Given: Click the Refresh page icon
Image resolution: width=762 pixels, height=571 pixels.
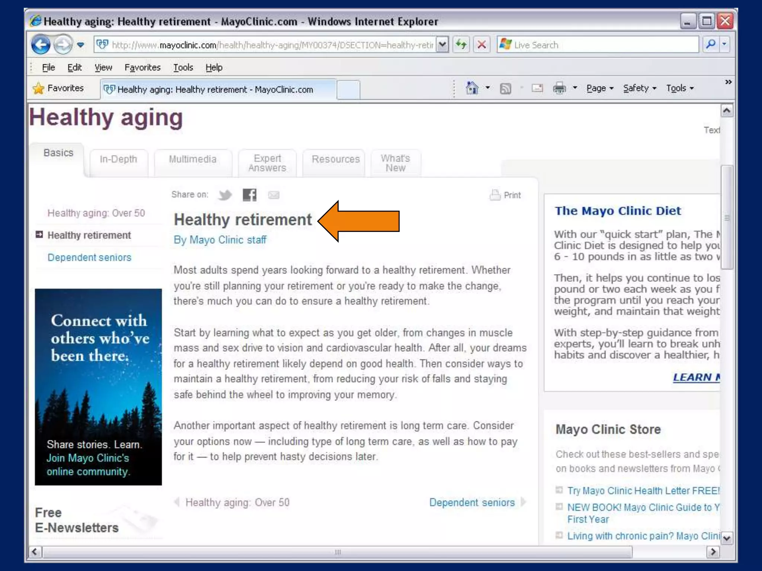Looking at the screenshot, I should tap(461, 45).
